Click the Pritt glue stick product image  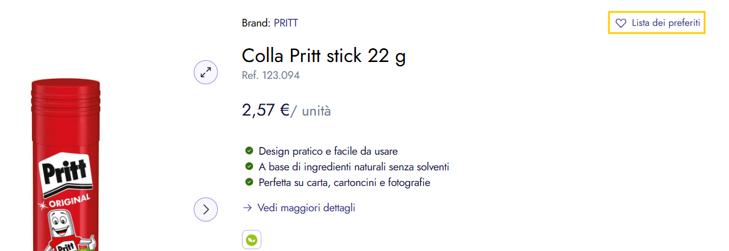(66, 132)
